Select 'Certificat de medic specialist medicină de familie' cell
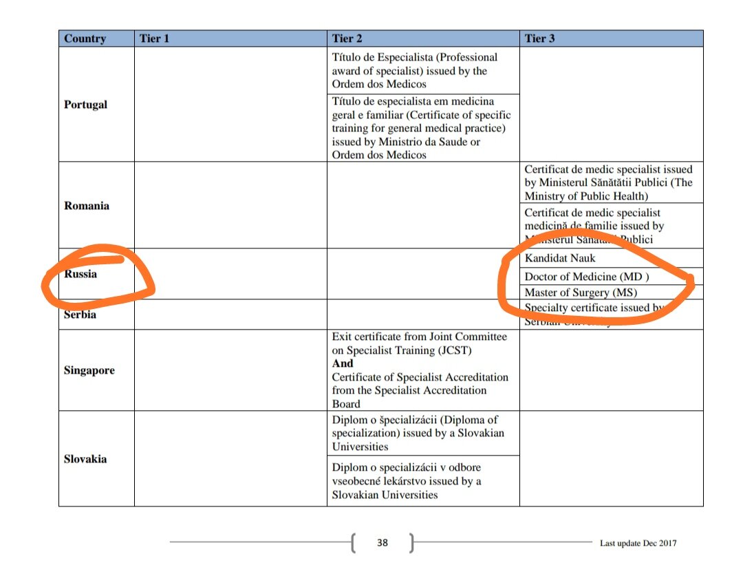The width and height of the screenshot is (743, 565). pos(612,226)
